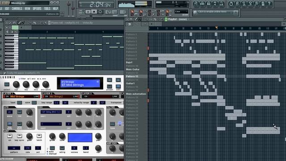Image resolution: width=286 pixels, height=161 pixels.
Task: Open the Playlist title menu arrow
Action: pos(189,19)
